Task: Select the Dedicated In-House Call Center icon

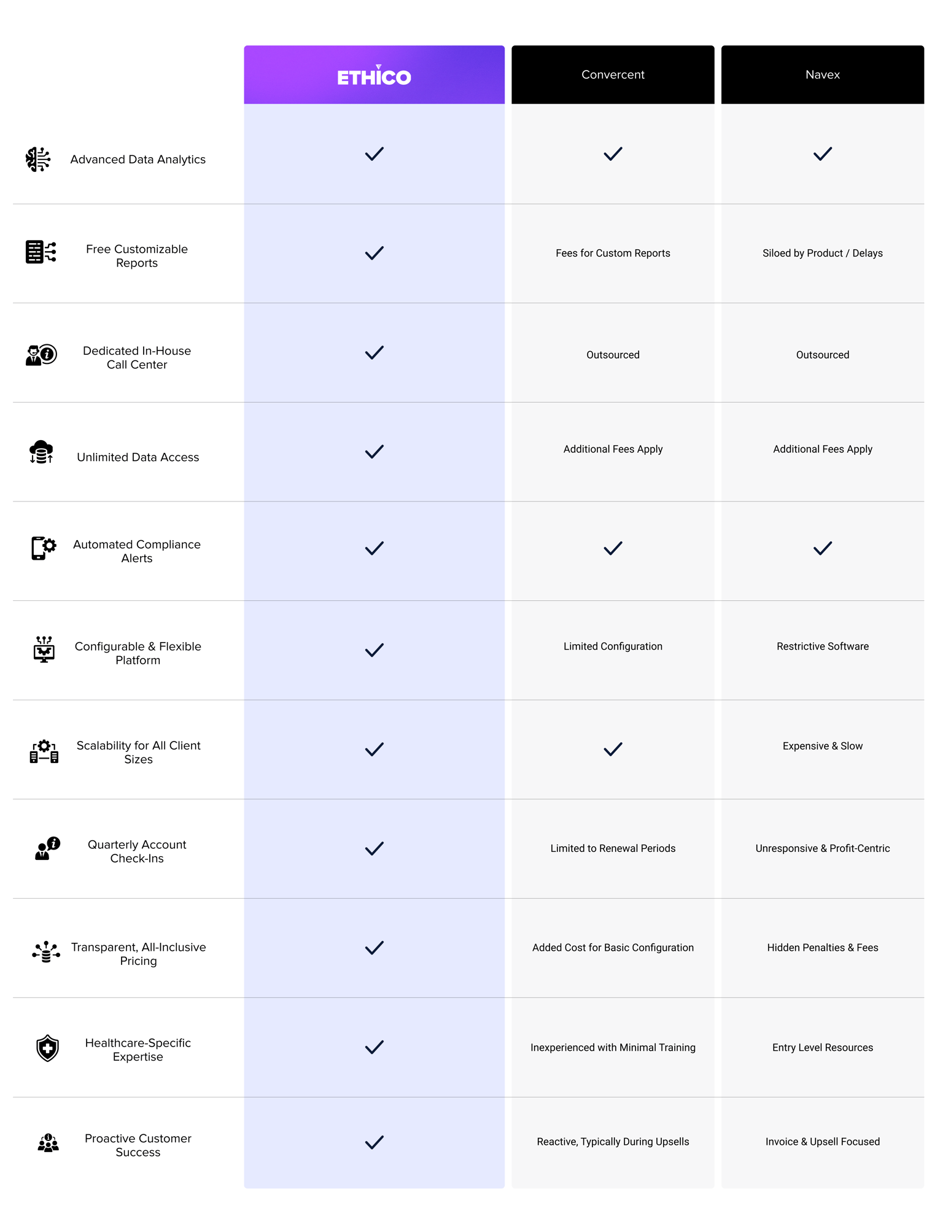Action: 41,355
